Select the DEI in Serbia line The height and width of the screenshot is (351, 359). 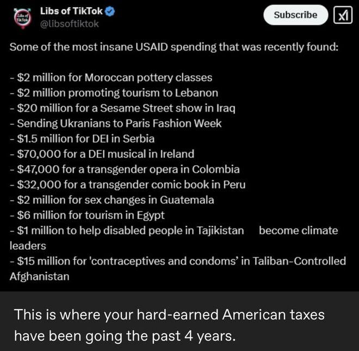click(82, 138)
